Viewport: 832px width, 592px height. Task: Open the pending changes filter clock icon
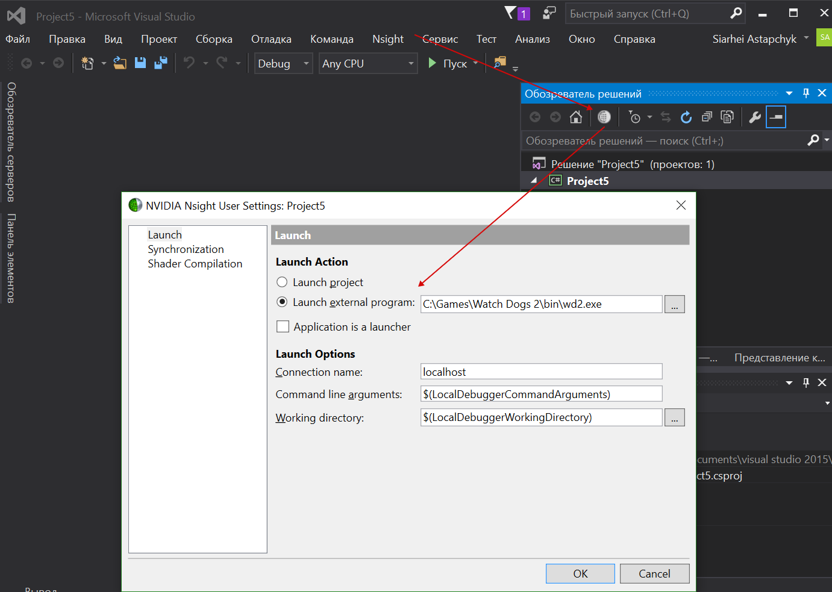point(634,117)
